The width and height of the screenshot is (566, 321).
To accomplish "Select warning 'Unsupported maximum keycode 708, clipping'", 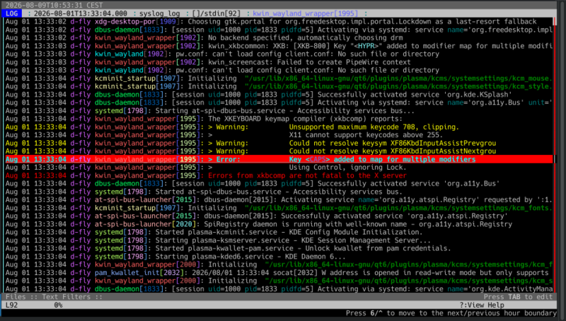I will [279, 127].
